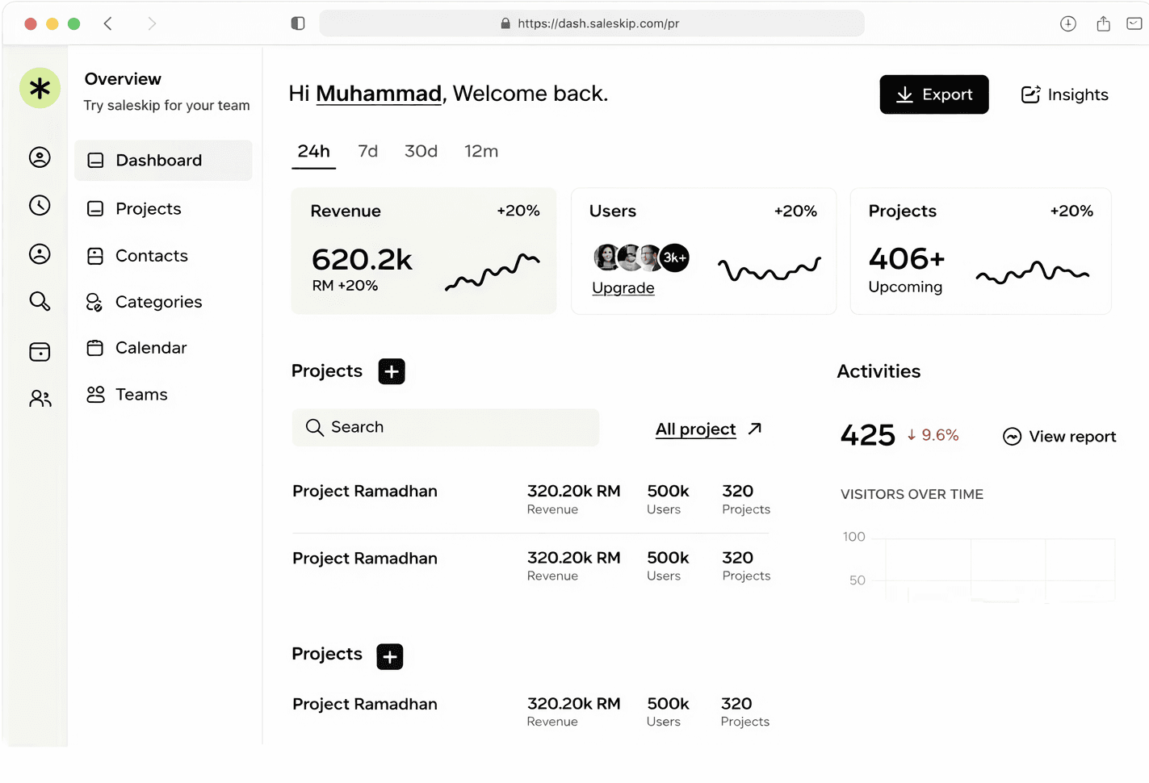This screenshot has width=1149, height=783.
Task: Click the Export button
Action: pyautogui.click(x=934, y=94)
